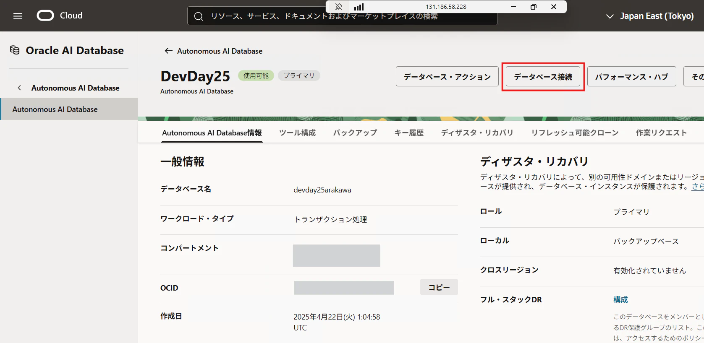Click the プライマリ value in the ロール row
Viewport: 704px width, 343px height.
coord(631,212)
